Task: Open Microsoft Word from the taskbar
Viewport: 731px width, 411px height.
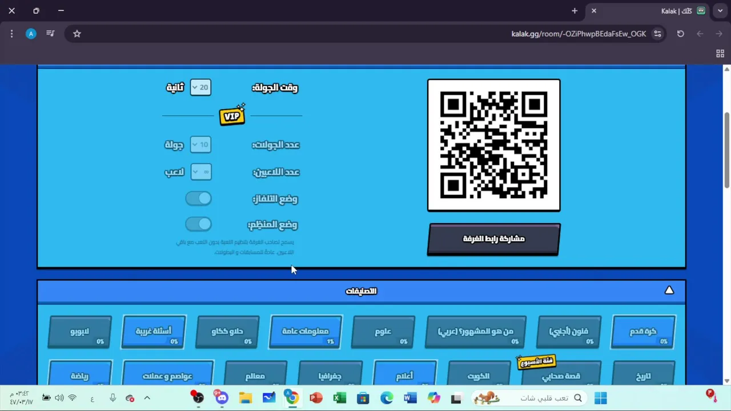Action: point(410,398)
